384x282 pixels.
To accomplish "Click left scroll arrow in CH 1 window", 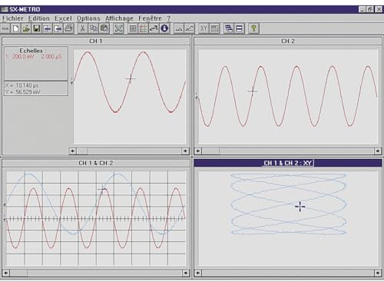I will [72, 151].
